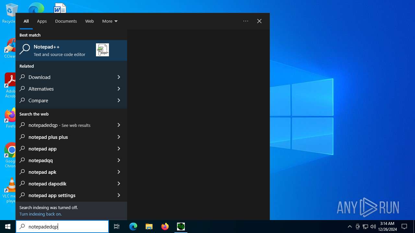Viewport: 415px width, 233px height.
Task: Expand the notepad app settings chevron
Action: coord(119,195)
